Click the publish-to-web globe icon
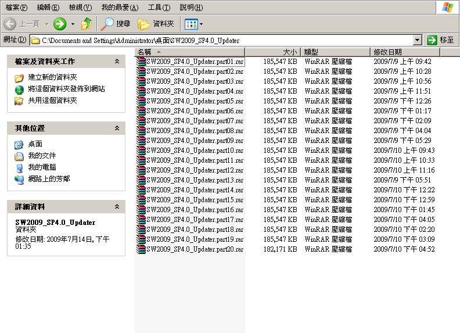460x333 pixels. (x=19, y=89)
